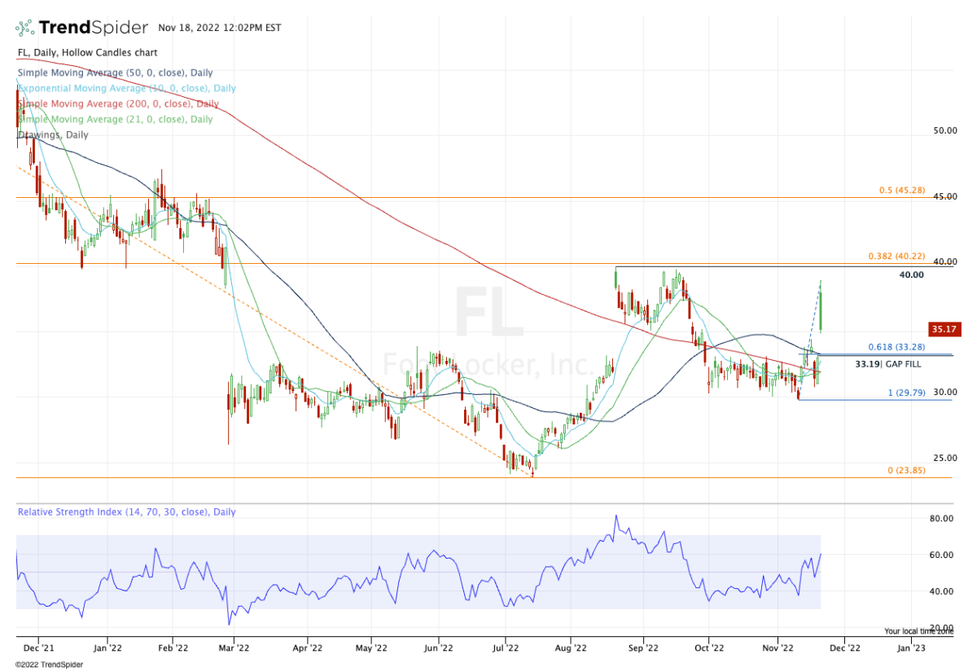Select the Simple Moving Average (200) legend entry

tap(118, 103)
